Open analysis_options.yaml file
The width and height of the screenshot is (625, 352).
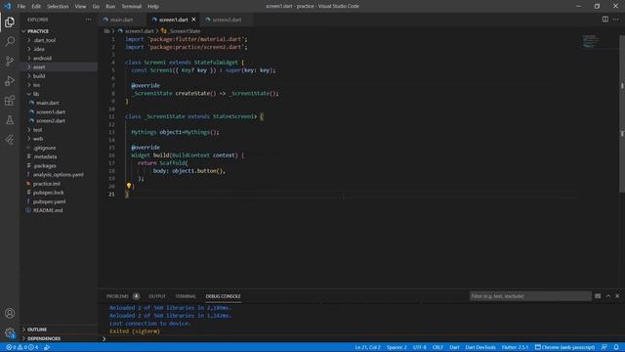[59, 175]
